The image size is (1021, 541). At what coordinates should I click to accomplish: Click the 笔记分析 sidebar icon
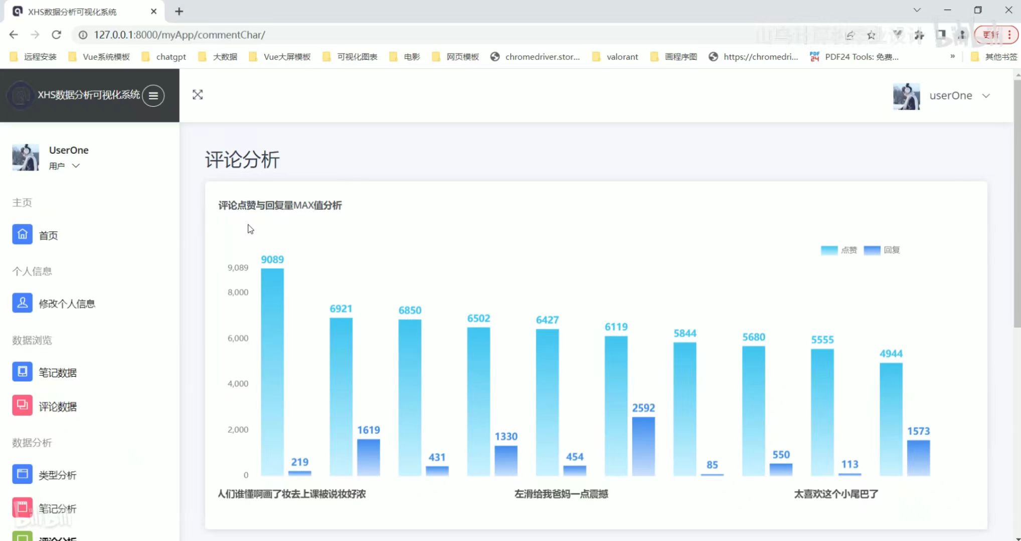22,508
